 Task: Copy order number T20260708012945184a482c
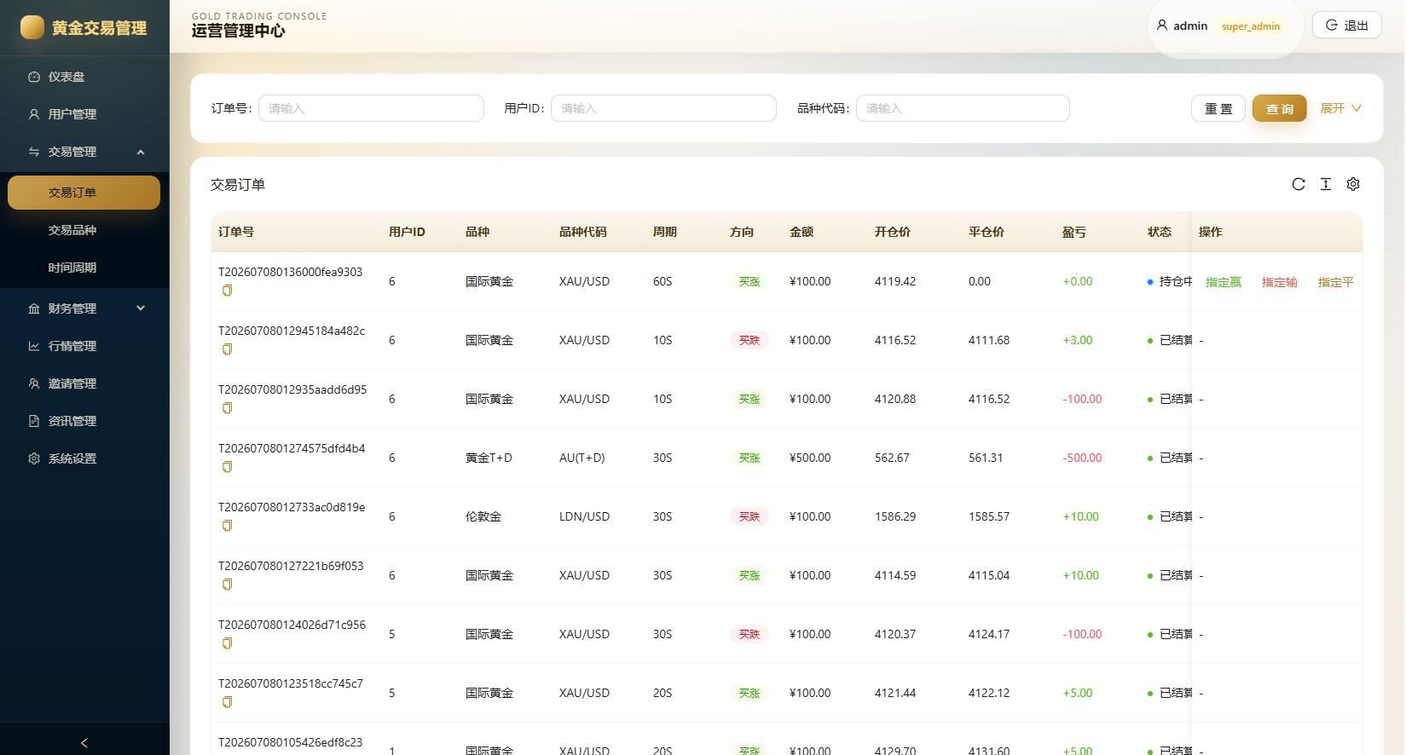227,349
